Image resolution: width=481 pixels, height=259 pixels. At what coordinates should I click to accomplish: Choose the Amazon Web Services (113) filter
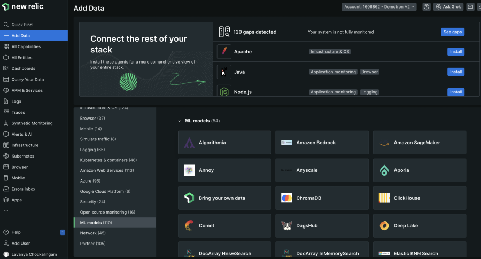click(107, 170)
